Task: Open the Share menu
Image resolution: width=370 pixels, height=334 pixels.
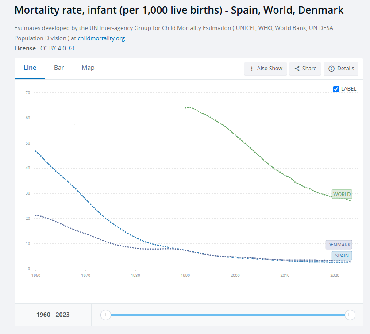Action: [x=304, y=69]
